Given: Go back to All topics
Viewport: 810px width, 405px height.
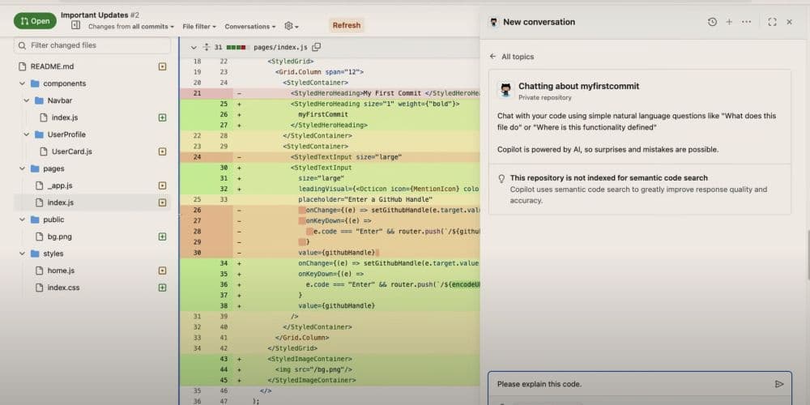Looking at the screenshot, I should click(x=511, y=57).
